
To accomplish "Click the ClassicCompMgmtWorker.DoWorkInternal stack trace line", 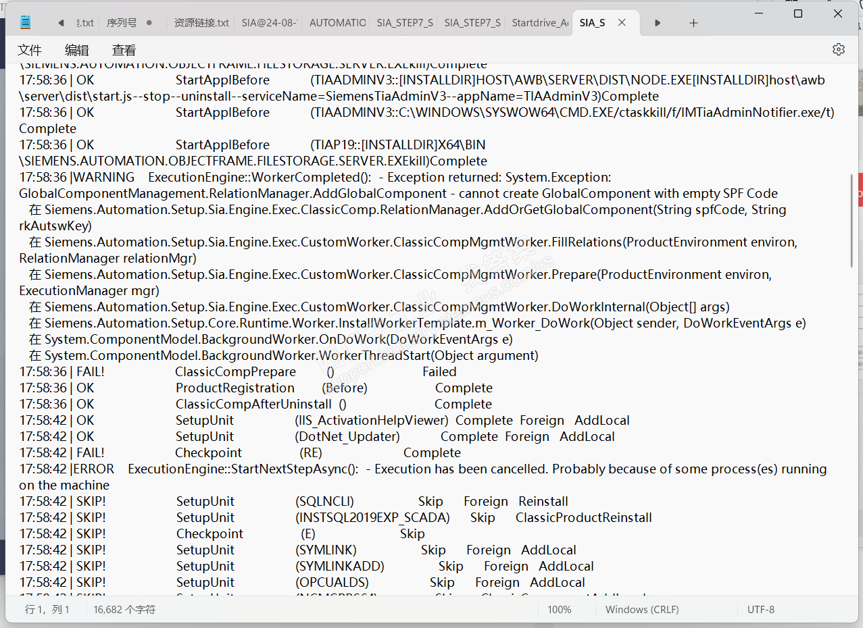I will pos(379,307).
